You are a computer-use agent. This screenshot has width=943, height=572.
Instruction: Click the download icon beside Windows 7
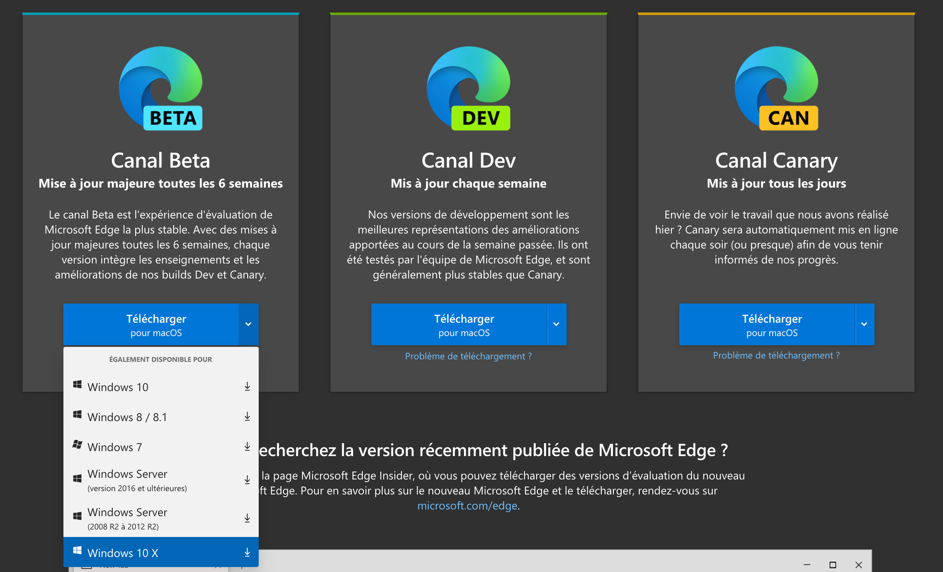(x=247, y=447)
